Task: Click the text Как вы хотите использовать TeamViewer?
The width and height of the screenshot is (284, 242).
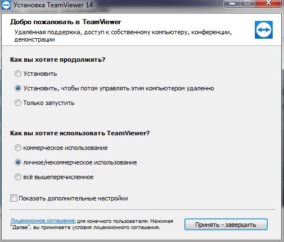Action: (80, 133)
